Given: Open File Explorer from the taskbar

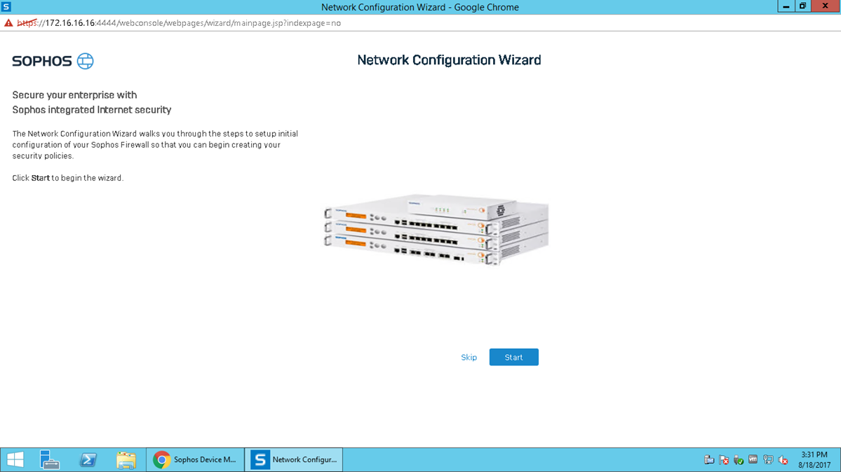Looking at the screenshot, I should [126, 459].
